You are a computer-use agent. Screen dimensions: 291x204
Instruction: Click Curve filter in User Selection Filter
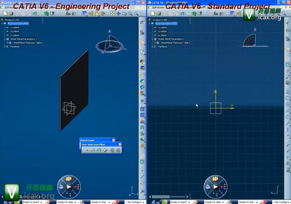coord(93,150)
